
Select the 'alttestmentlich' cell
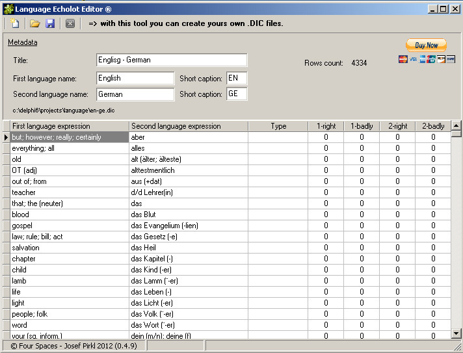189,170
